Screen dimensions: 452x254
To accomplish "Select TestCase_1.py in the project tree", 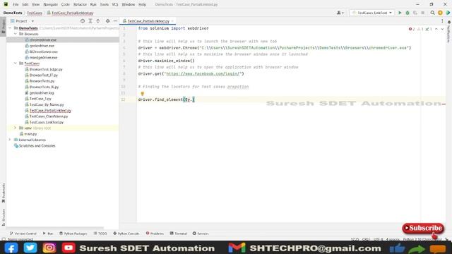I will click(x=40, y=99).
